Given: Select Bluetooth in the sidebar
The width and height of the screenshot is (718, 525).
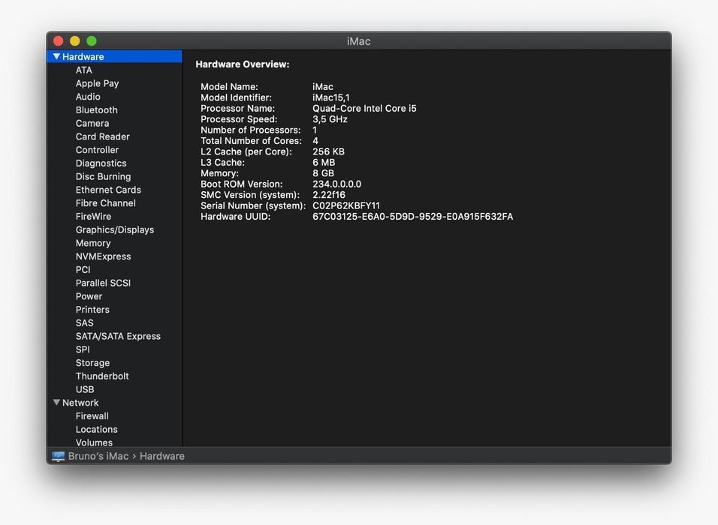Looking at the screenshot, I should point(97,109).
